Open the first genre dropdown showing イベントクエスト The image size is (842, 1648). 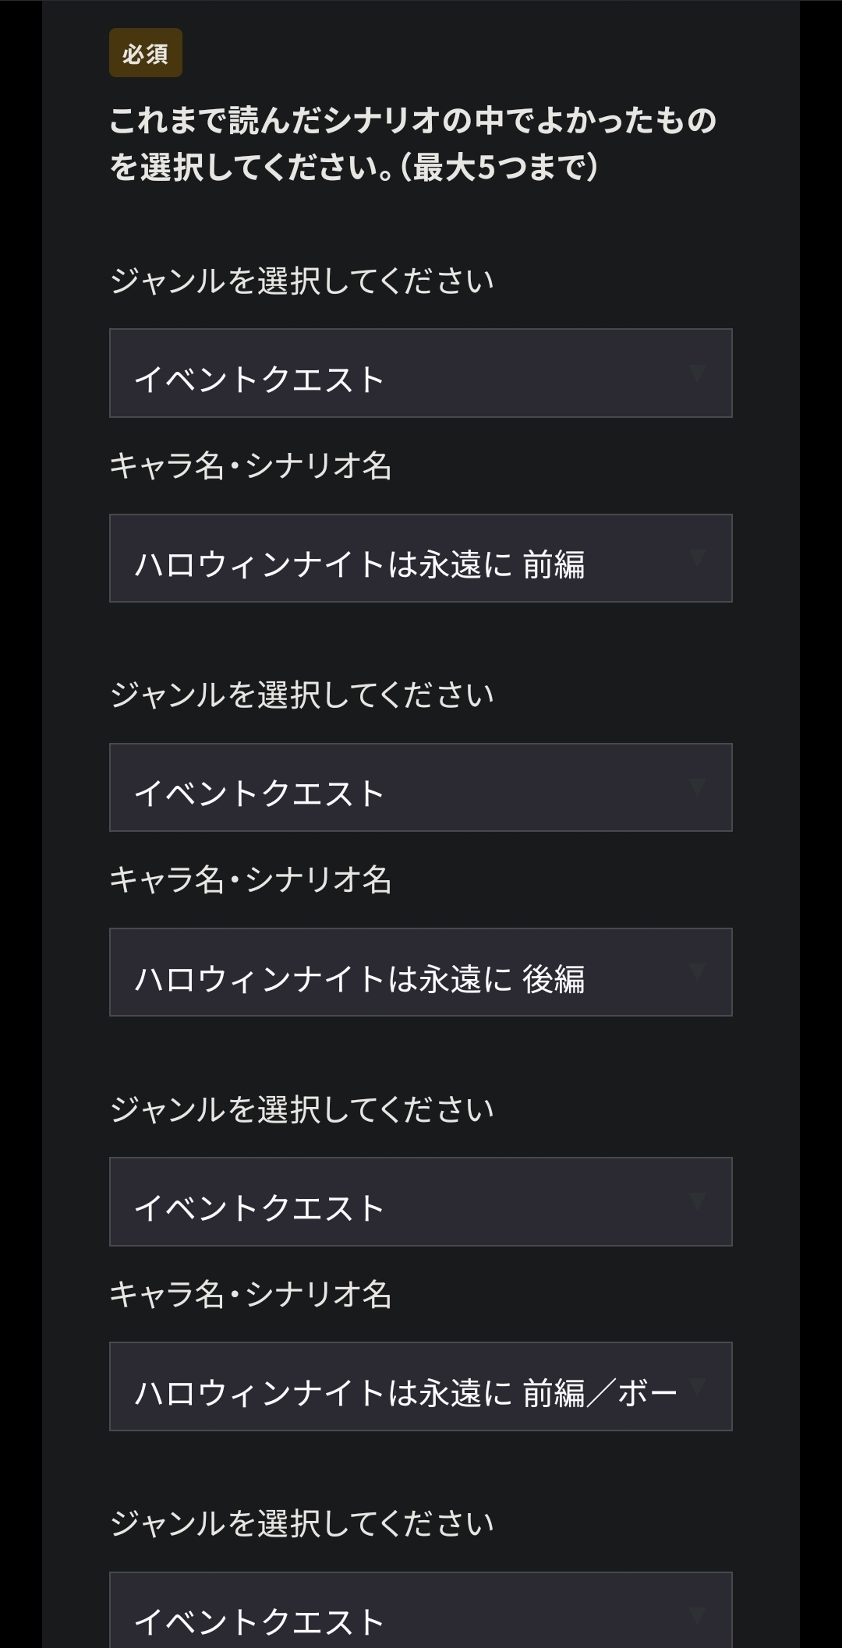coord(420,373)
